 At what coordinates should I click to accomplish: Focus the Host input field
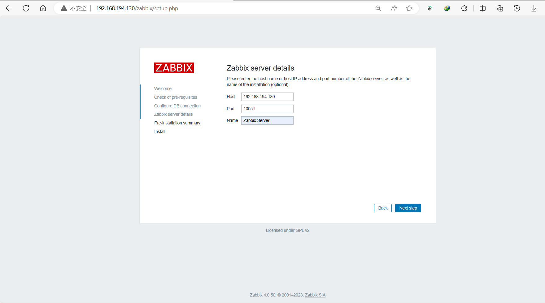pyautogui.click(x=267, y=97)
